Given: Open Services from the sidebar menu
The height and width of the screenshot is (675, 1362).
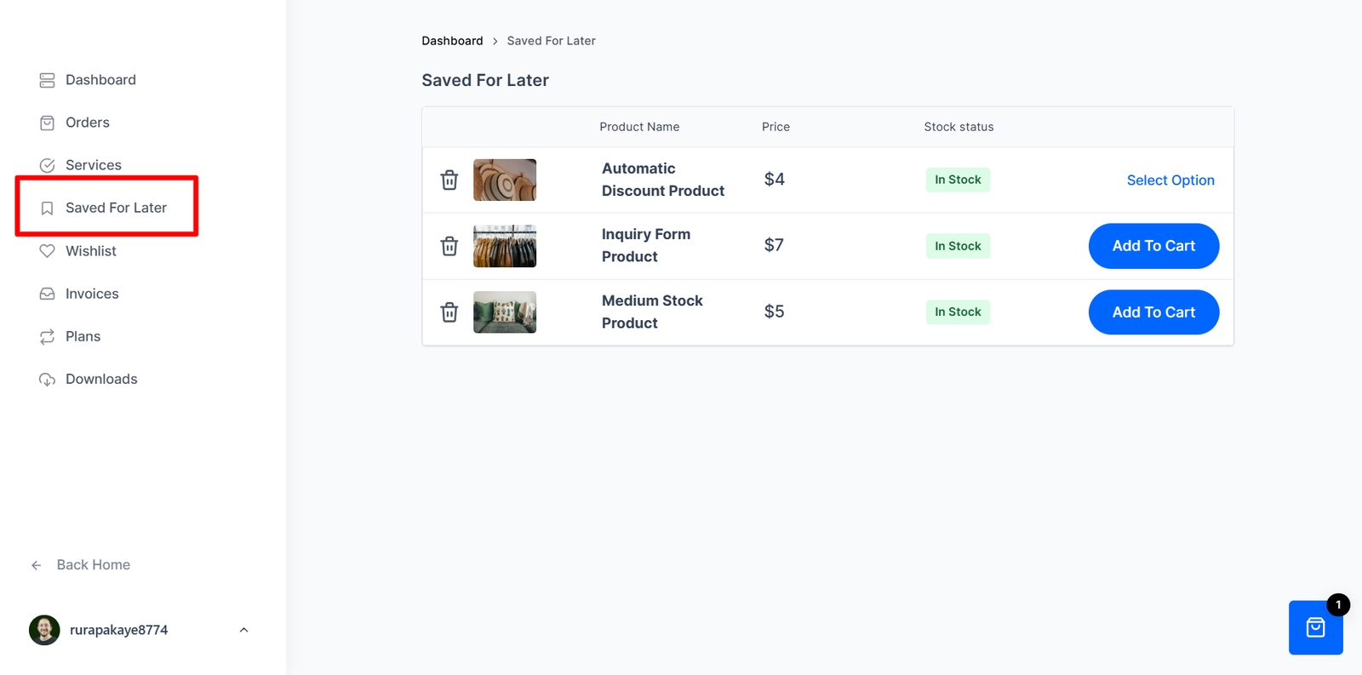Looking at the screenshot, I should pos(94,165).
